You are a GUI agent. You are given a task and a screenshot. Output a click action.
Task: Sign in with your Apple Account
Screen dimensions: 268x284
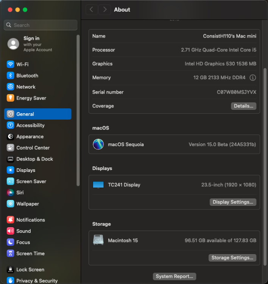pyautogui.click(x=38, y=44)
